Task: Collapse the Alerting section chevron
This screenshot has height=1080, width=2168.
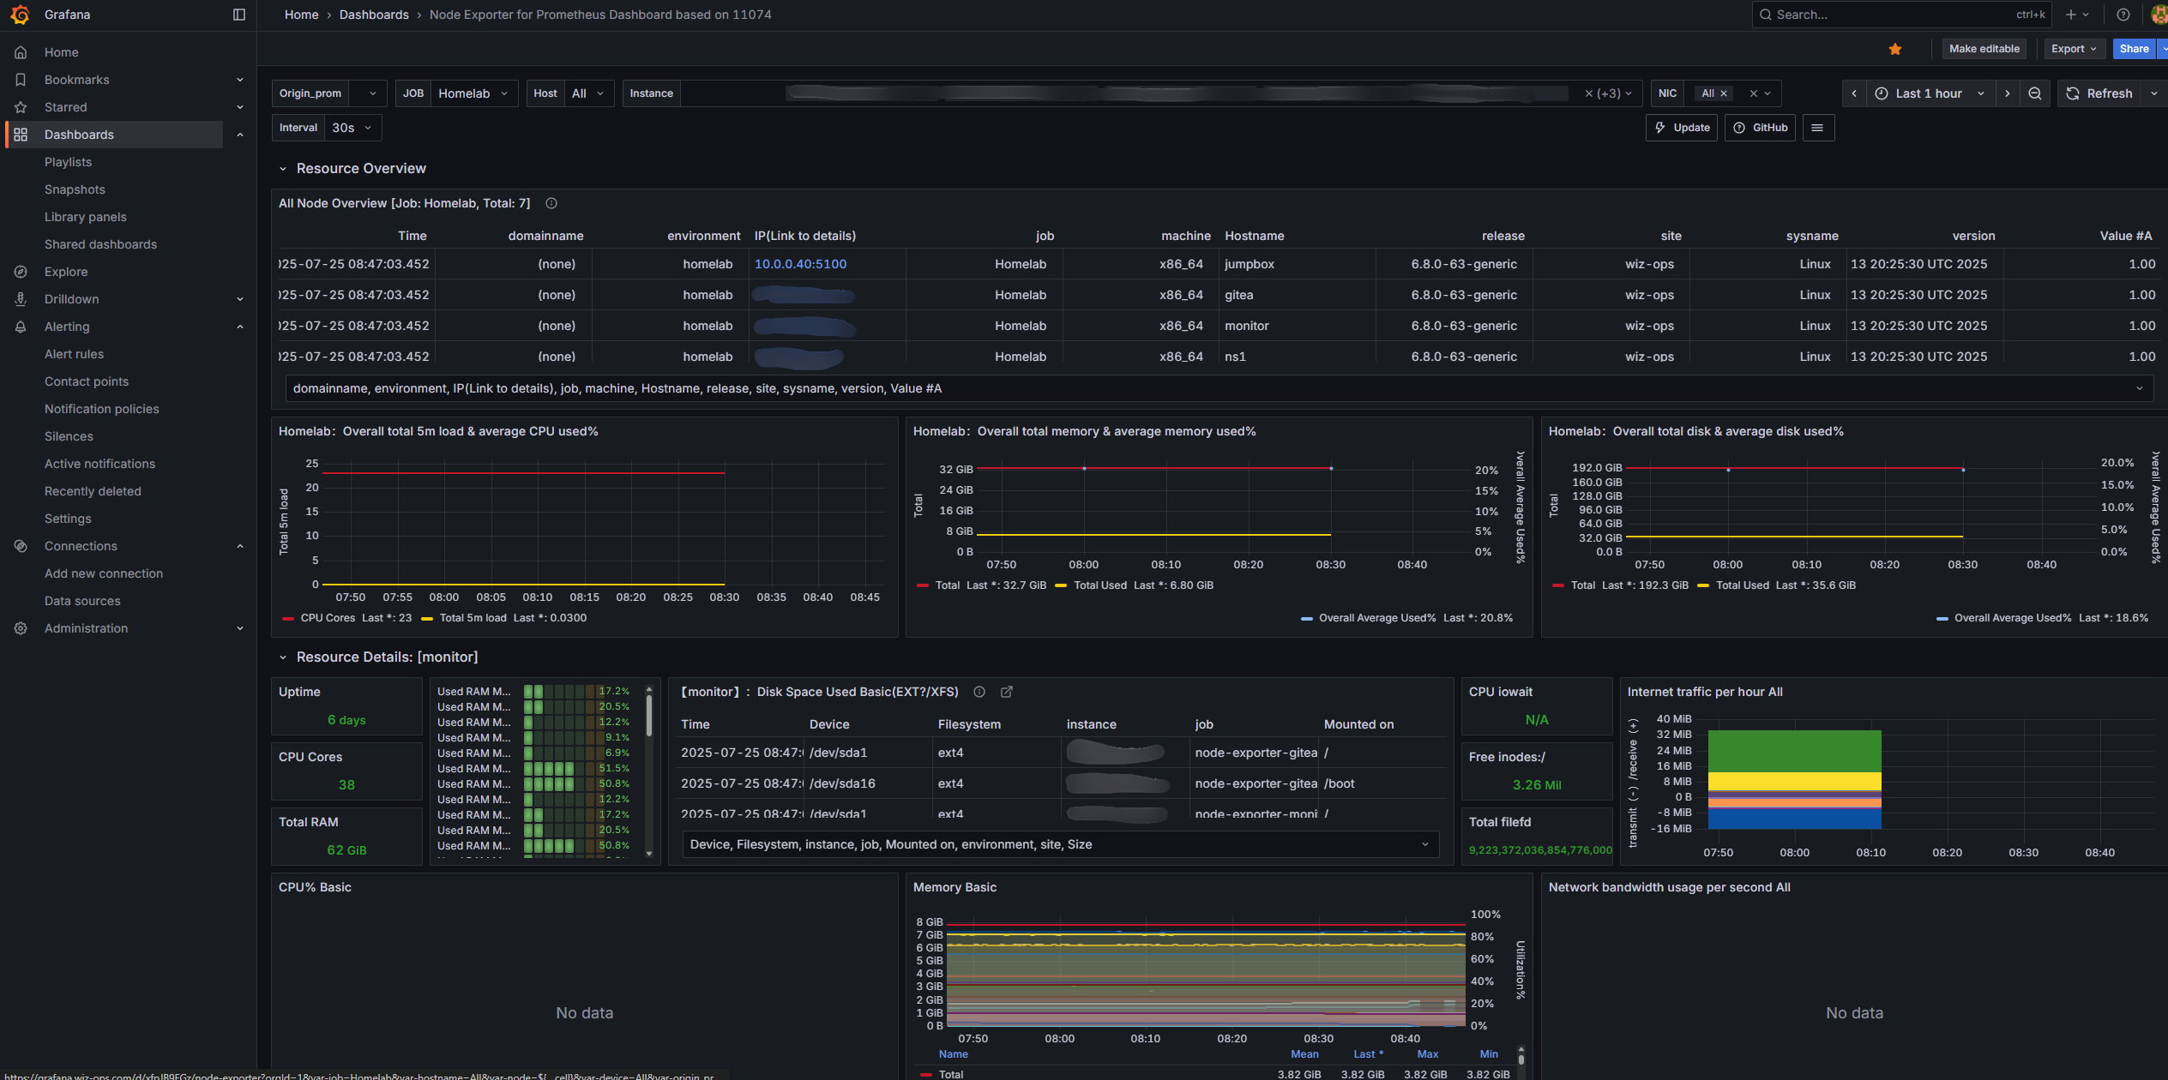Action: tap(240, 327)
